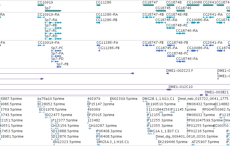Select protein CG10086-PA
This screenshot has width=230, height=146.
pos(198,48)
